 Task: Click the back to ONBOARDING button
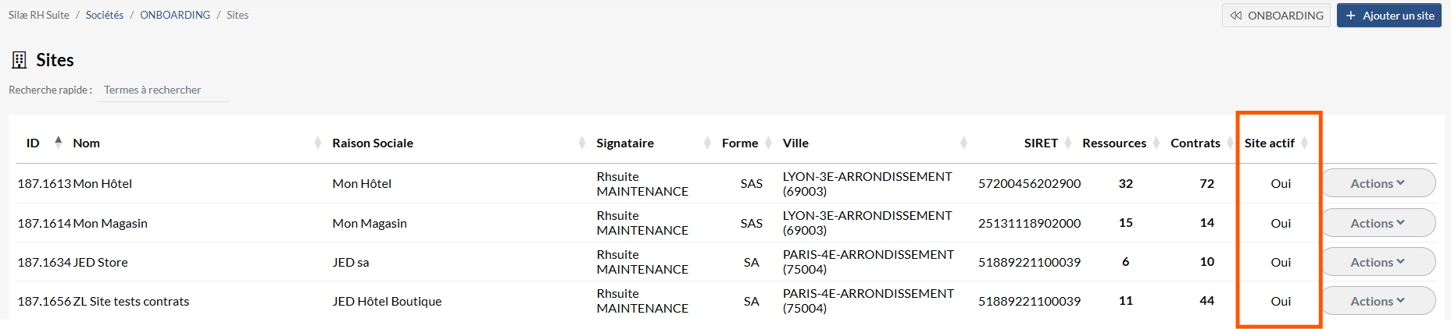coord(1276,16)
